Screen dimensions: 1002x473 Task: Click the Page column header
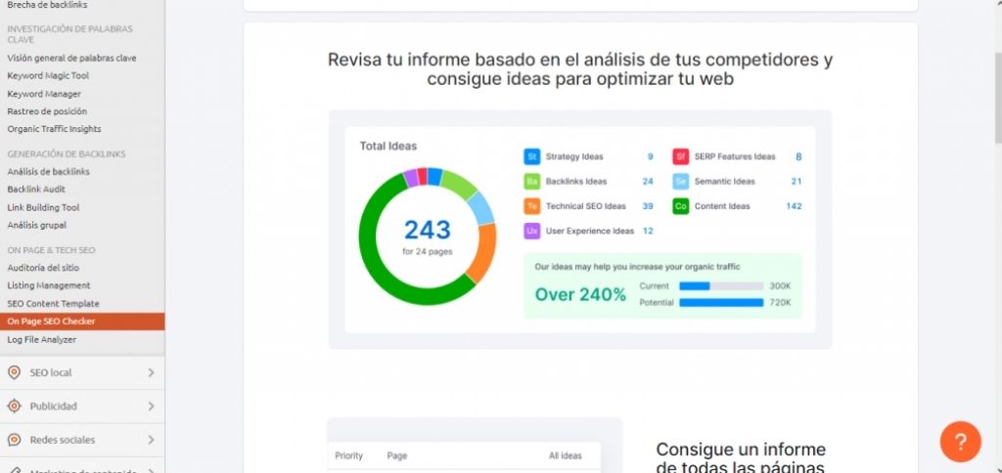[x=397, y=455]
